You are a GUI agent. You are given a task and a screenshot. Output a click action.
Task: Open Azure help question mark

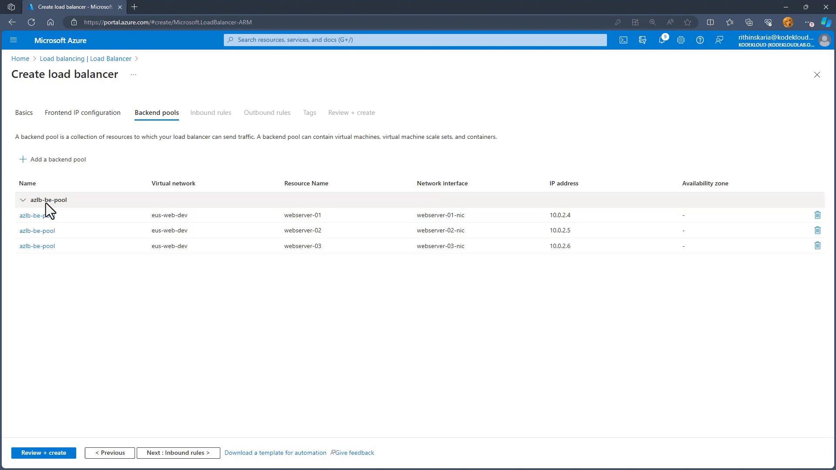(x=700, y=40)
